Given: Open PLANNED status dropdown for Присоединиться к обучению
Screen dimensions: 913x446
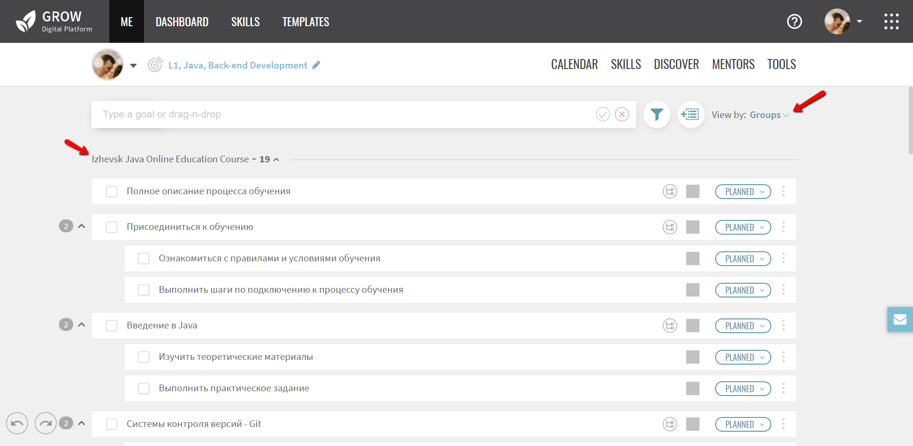Looking at the screenshot, I should (743, 228).
